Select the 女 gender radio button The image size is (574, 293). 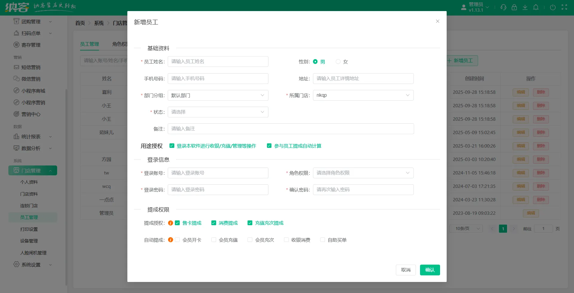(x=338, y=62)
